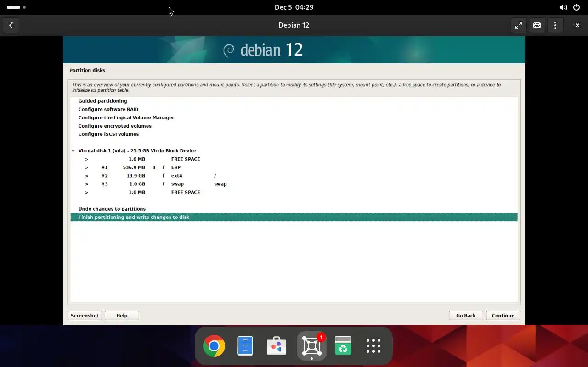588x367 pixels.
Task: Switch to Boxes app in the dock
Action: [312, 346]
